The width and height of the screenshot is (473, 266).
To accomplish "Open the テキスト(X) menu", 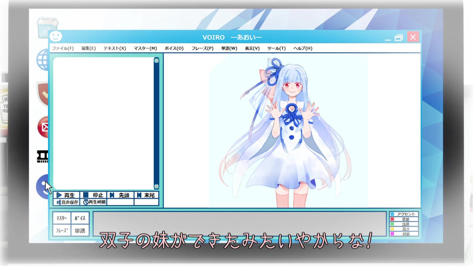I will coord(115,48).
